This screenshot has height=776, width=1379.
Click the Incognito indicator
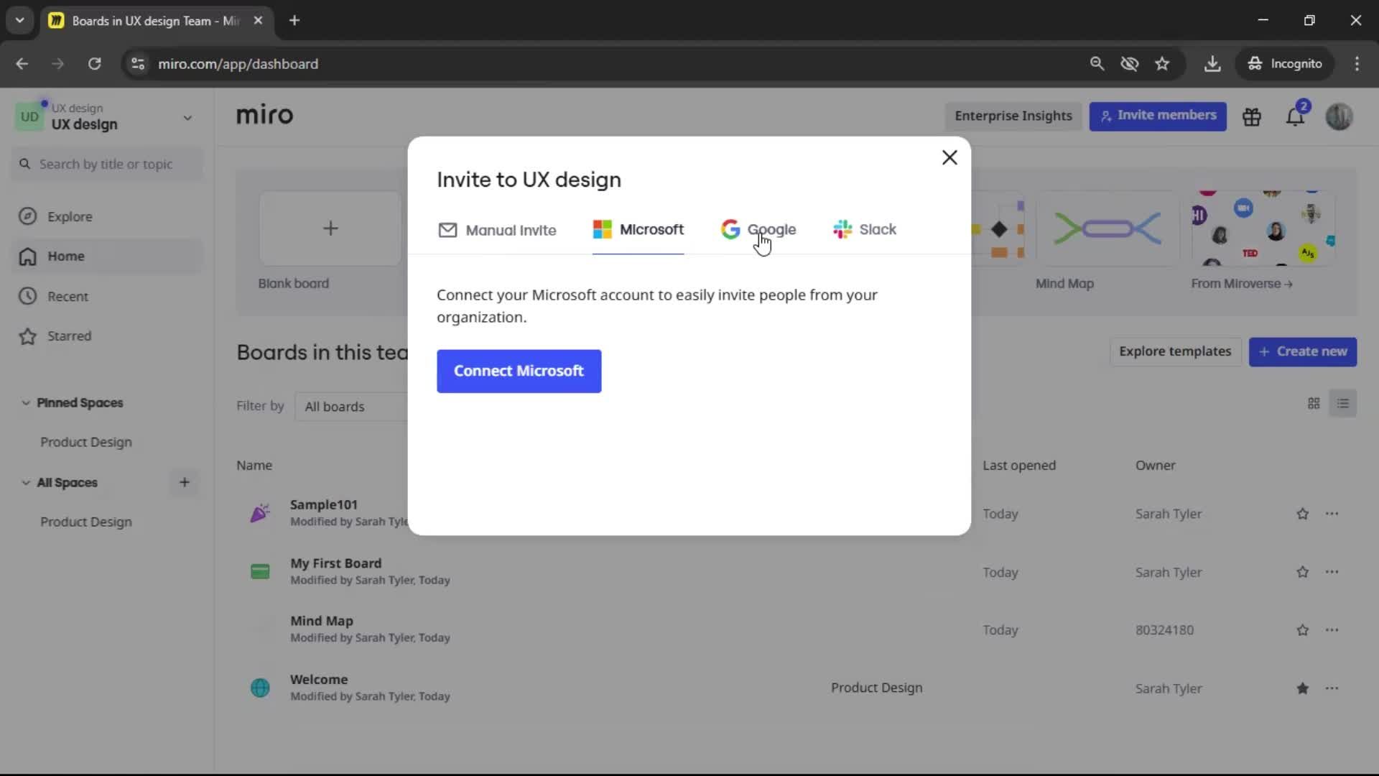1285,64
